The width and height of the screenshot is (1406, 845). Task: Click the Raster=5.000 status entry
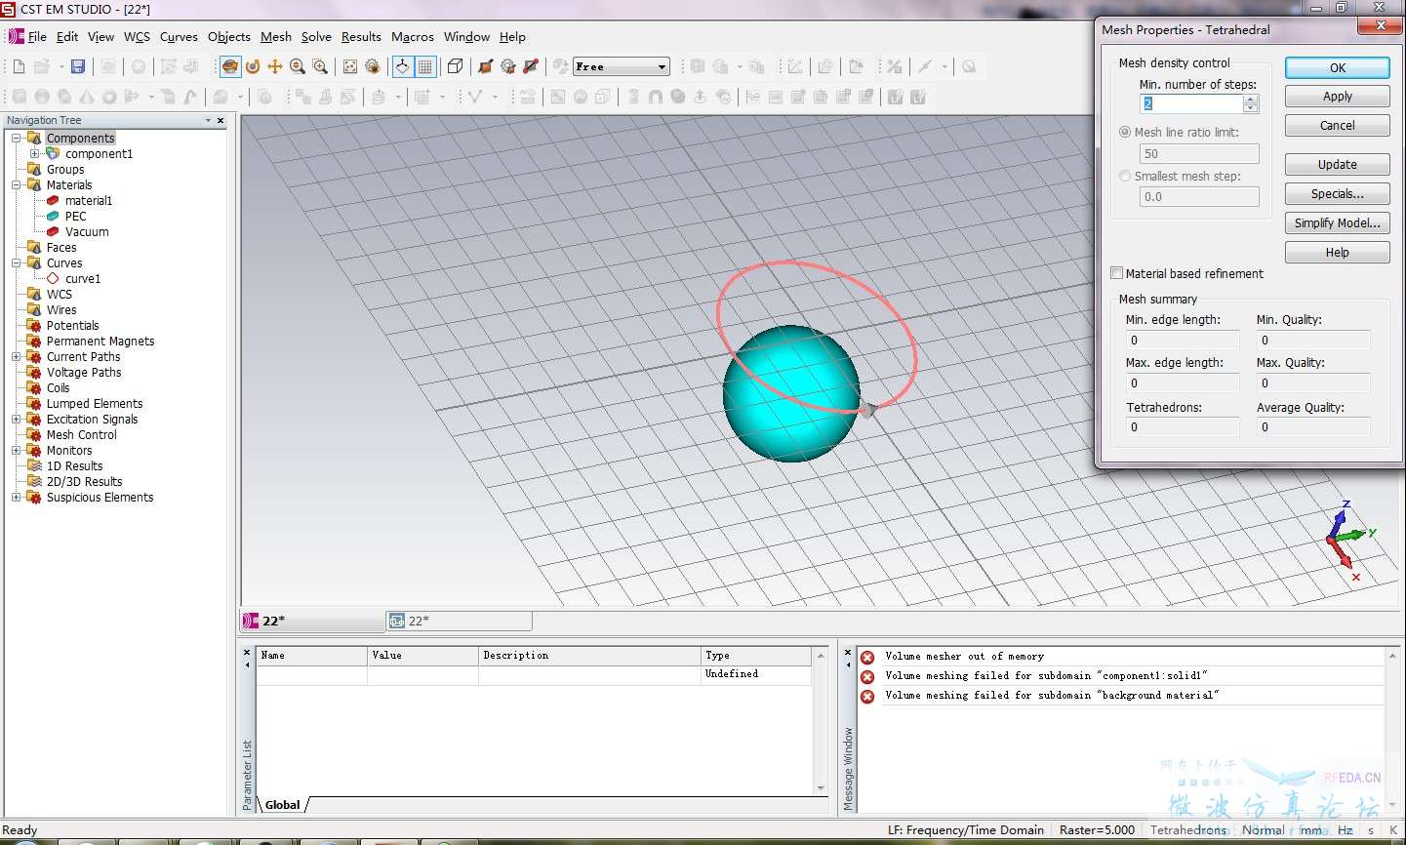(1097, 830)
